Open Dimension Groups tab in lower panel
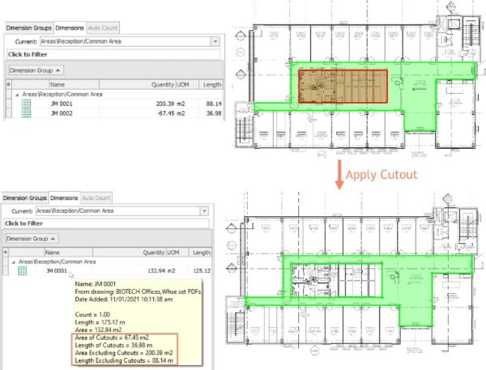Image resolution: width=486 pixels, height=370 pixels. coord(25,198)
